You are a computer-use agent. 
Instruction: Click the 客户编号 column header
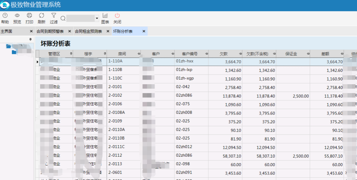tap(190, 54)
